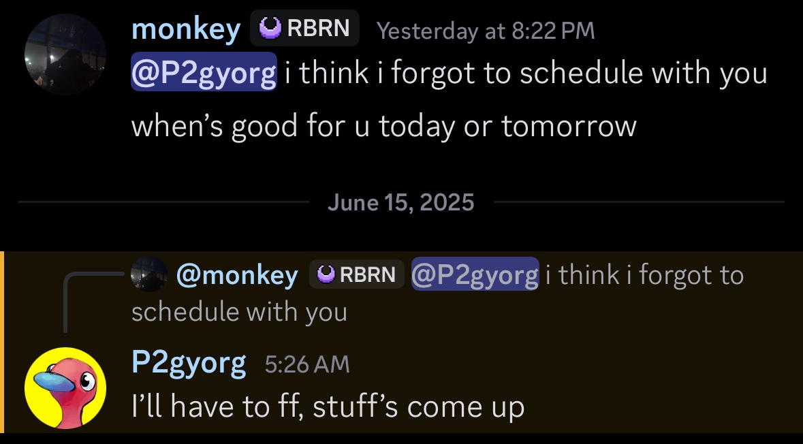Click monkey's username in first message
The image size is (803, 444).
tap(186, 29)
